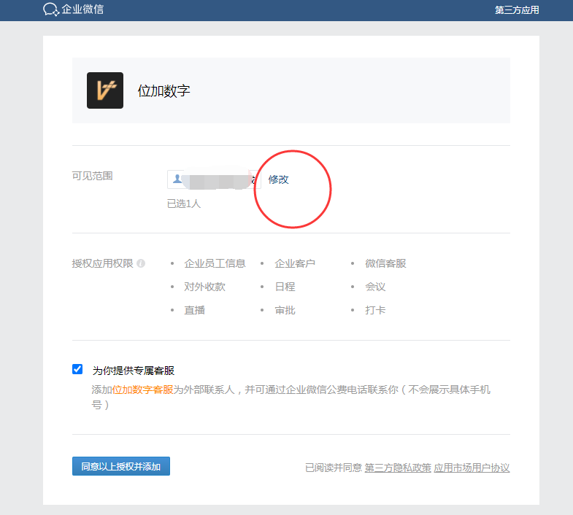The width and height of the screenshot is (573, 515).
Task: Click the user avatar icon in member tag
Action: coord(177,179)
